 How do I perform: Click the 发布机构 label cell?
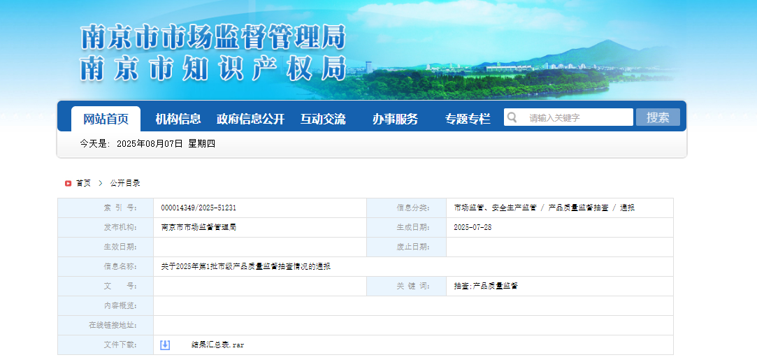[x=106, y=227]
